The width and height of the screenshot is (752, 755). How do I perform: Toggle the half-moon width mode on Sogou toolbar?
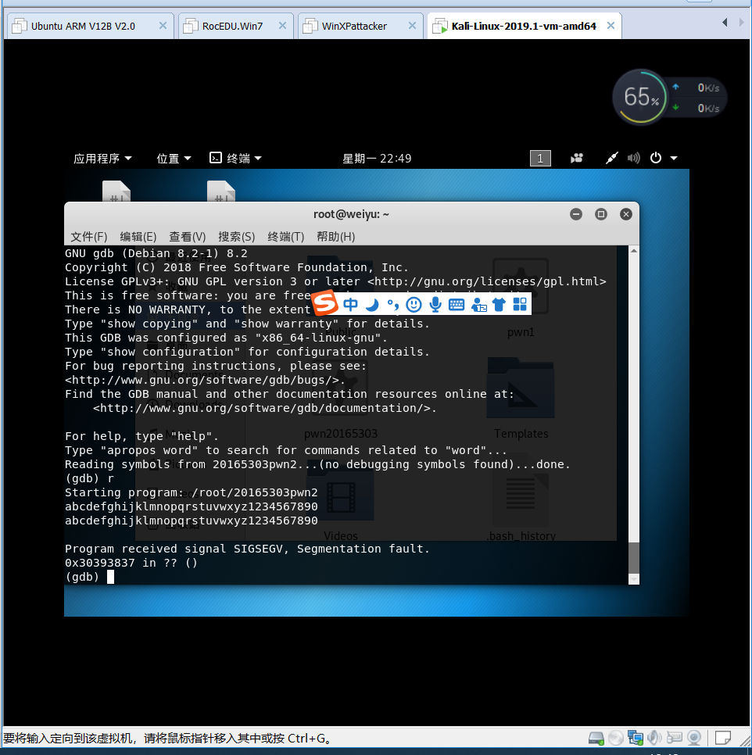[x=371, y=304]
